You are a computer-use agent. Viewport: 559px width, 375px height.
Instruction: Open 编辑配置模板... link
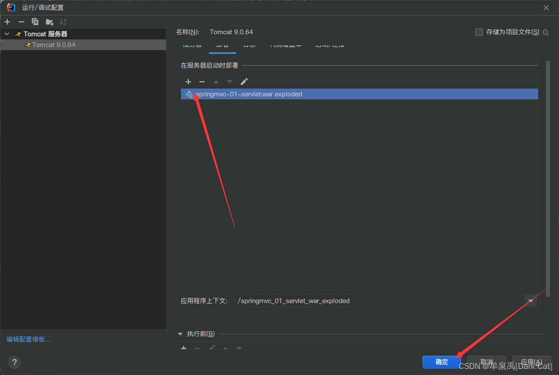(x=29, y=339)
